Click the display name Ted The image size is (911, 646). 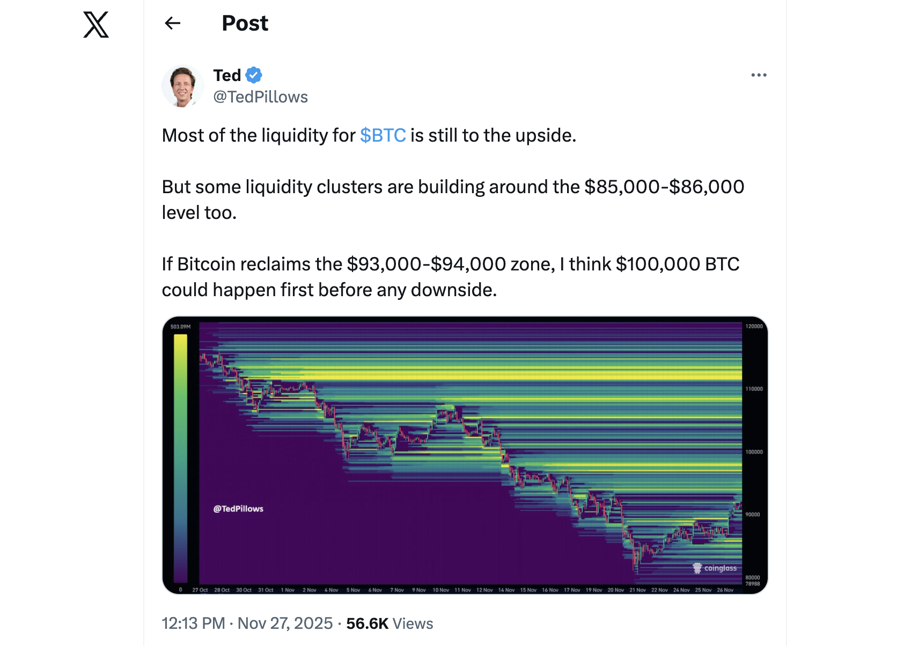click(227, 75)
